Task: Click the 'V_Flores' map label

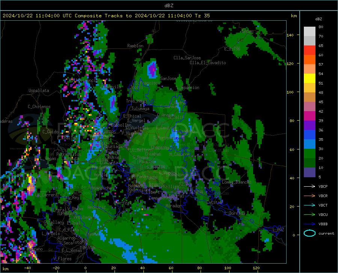Action: point(62,259)
